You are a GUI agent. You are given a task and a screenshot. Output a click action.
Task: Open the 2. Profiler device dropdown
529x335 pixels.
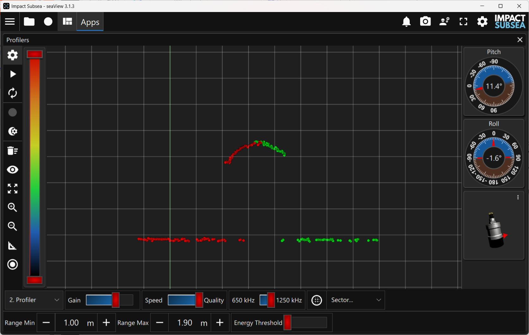pyautogui.click(x=34, y=300)
